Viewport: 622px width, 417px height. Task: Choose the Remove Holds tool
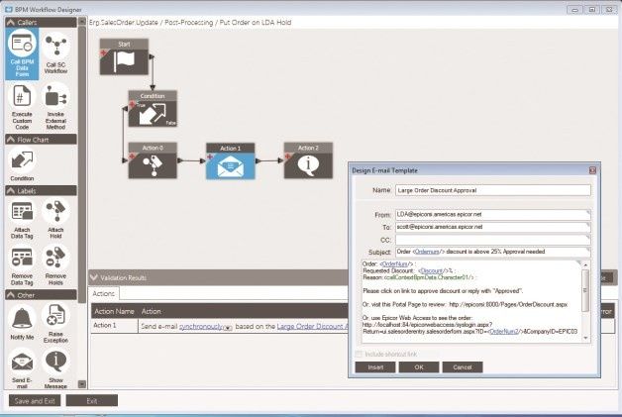pyautogui.click(x=55, y=265)
